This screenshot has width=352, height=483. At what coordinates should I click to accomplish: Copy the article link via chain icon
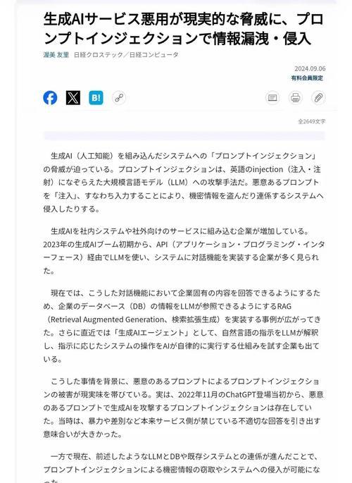click(119, 98)
